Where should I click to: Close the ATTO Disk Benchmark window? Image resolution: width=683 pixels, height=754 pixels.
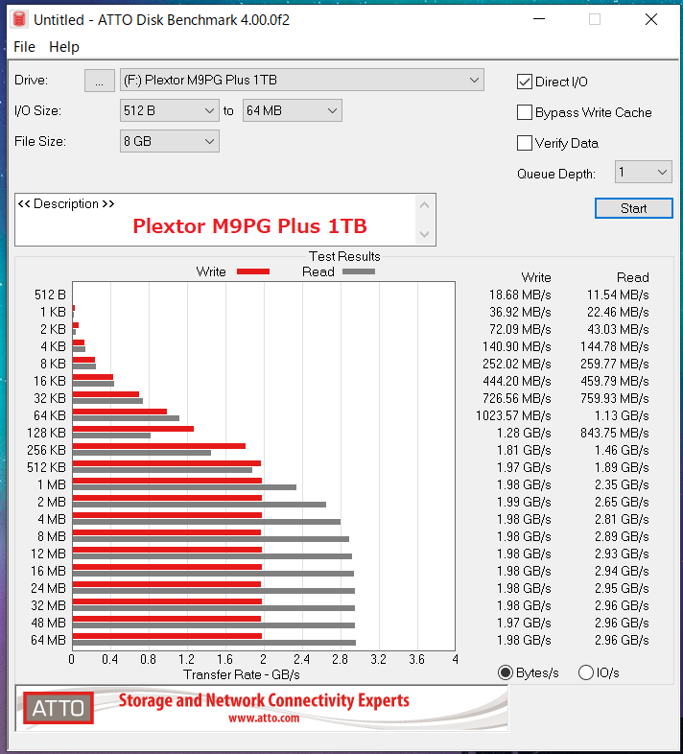click(x=651, y=19)
